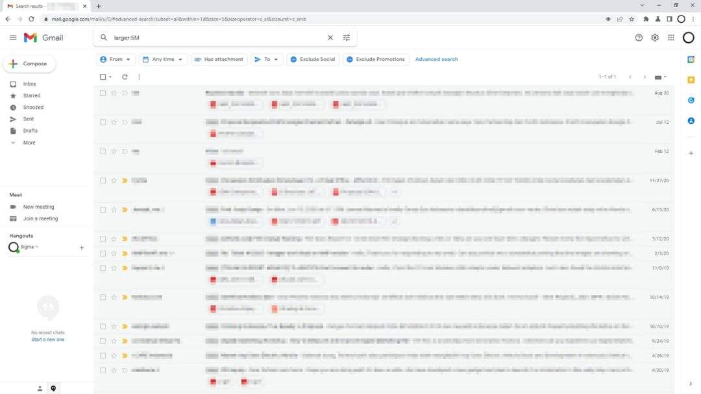Clear the larger:5M search query
The width and height of the screenshot is (701, 394).
pos(330,38)
